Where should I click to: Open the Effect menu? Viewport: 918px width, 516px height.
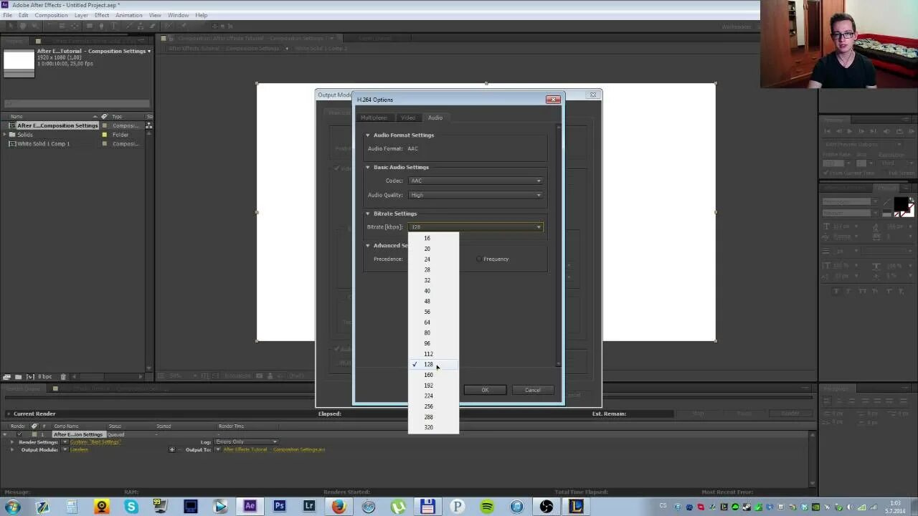tap(102, 15)
